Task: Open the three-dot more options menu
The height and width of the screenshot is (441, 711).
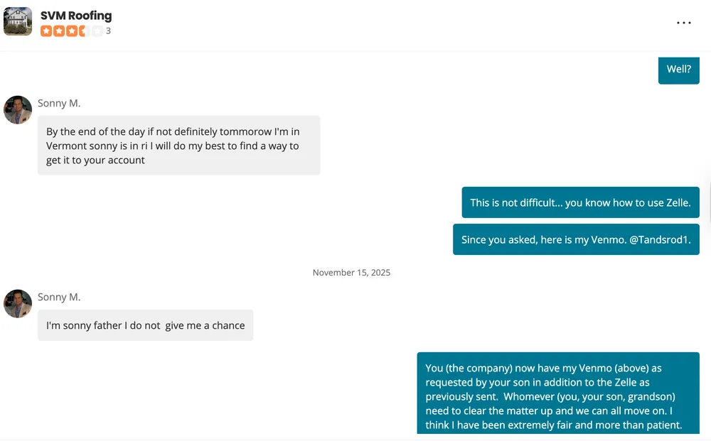Action: pos(683,23)
